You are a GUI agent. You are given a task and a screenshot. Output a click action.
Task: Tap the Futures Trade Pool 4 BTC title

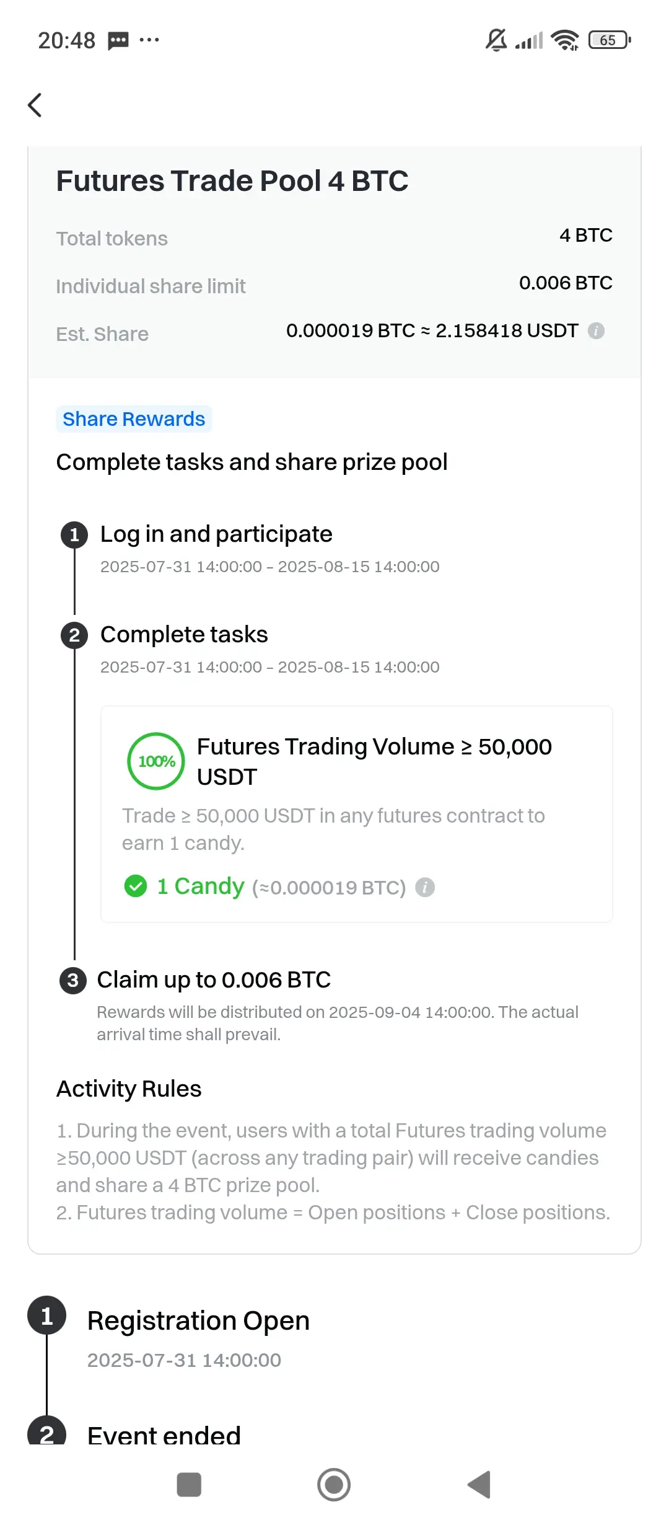click(232, 181)
